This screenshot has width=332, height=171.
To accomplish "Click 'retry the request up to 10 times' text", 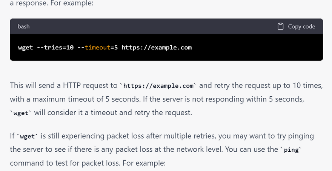I will pyautogui.click(x=261, y=86).
